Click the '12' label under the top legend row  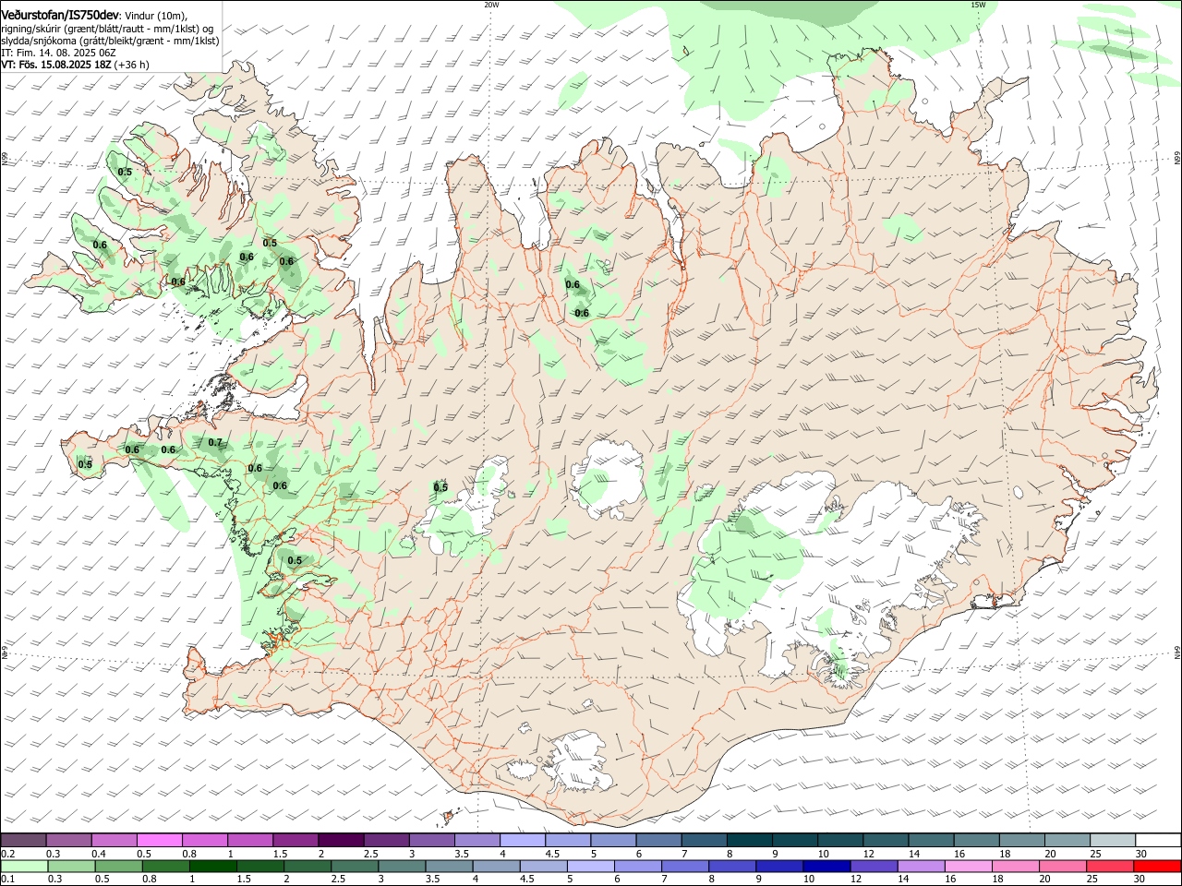coord(868,854)
